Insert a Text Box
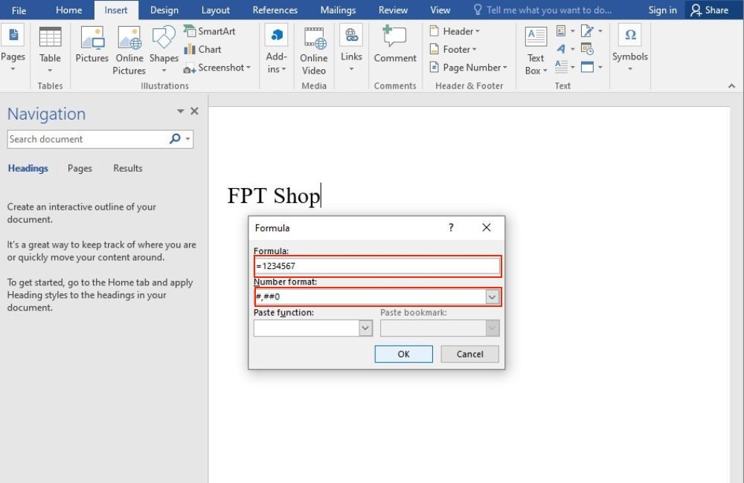Viewport: 744px width, 483px height. coord(536,50)
